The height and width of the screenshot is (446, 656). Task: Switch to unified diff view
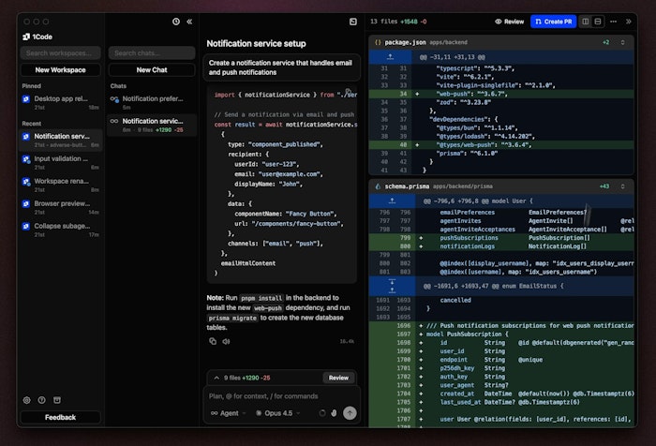click(598, 22)
